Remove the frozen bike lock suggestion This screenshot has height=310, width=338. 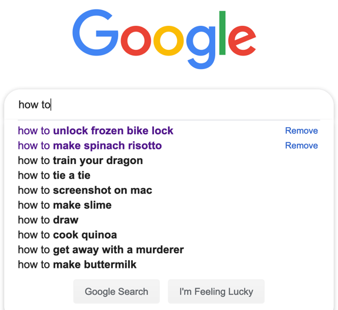tap(302, 131)
